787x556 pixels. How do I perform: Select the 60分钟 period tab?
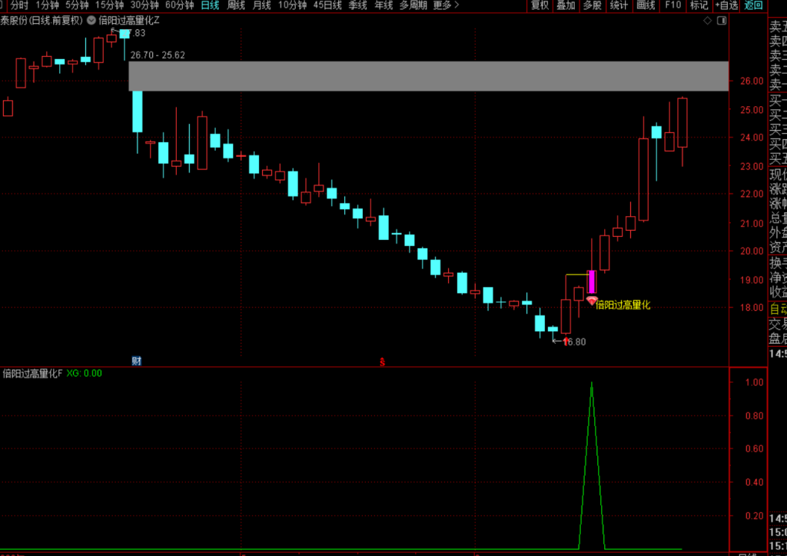180,5
